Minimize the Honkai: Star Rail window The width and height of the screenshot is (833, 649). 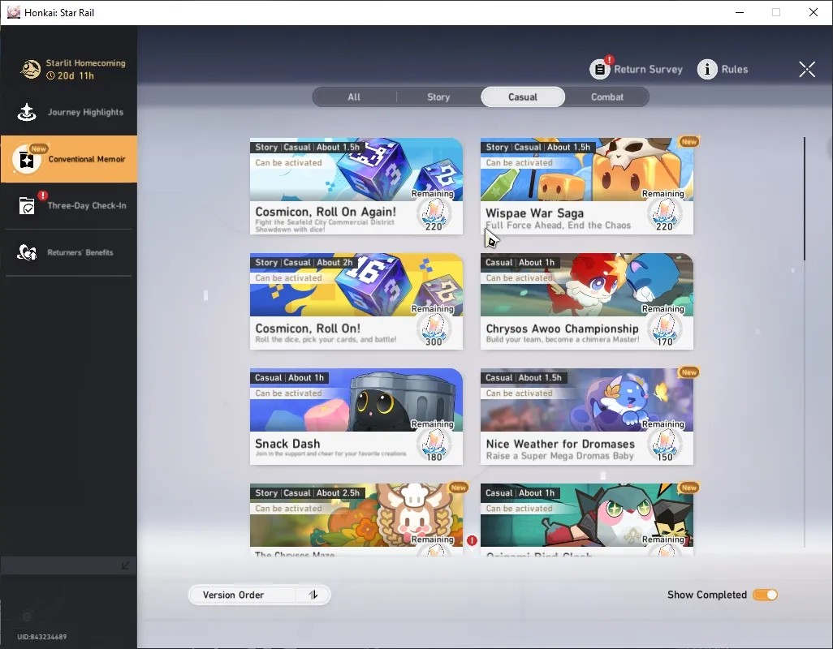740,12
